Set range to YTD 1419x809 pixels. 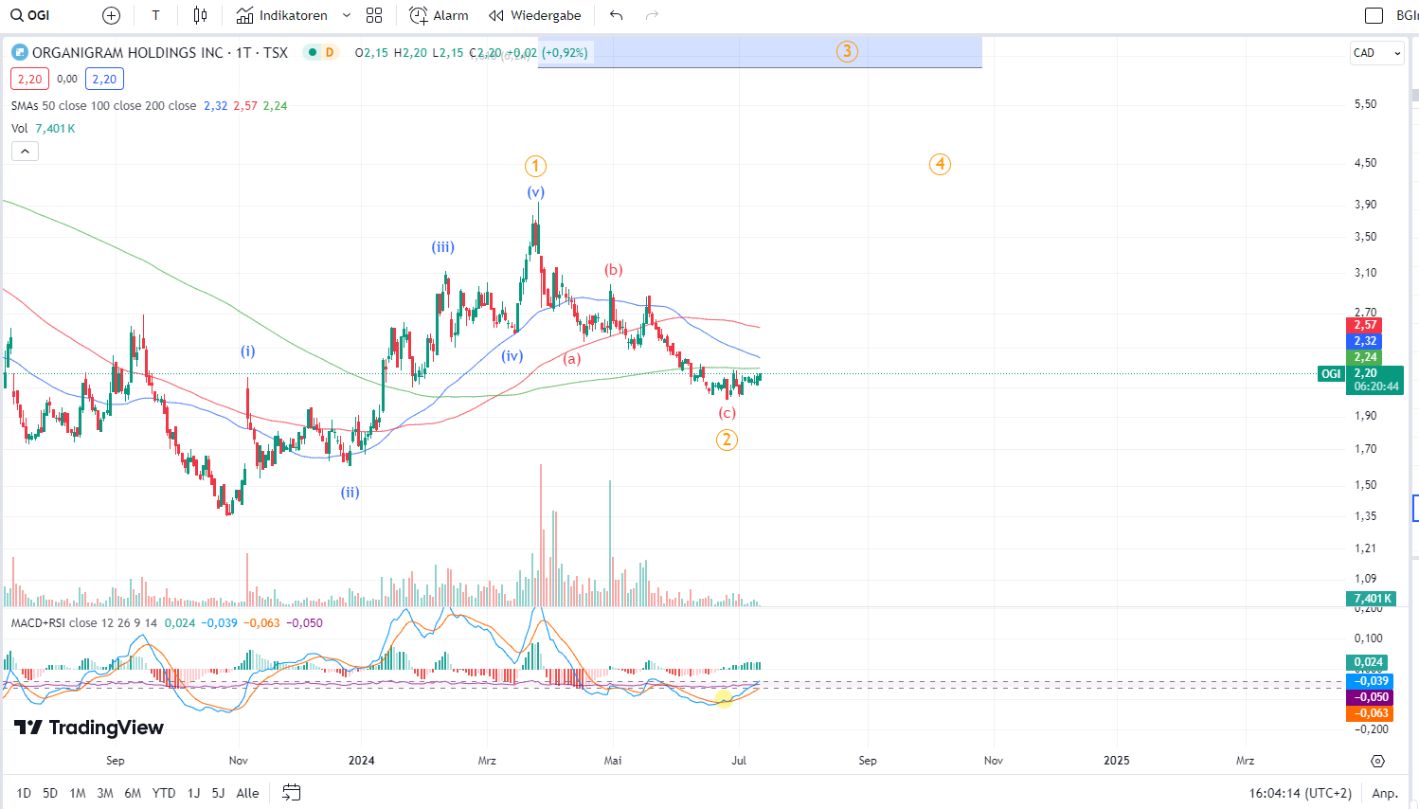coord(164,793)
